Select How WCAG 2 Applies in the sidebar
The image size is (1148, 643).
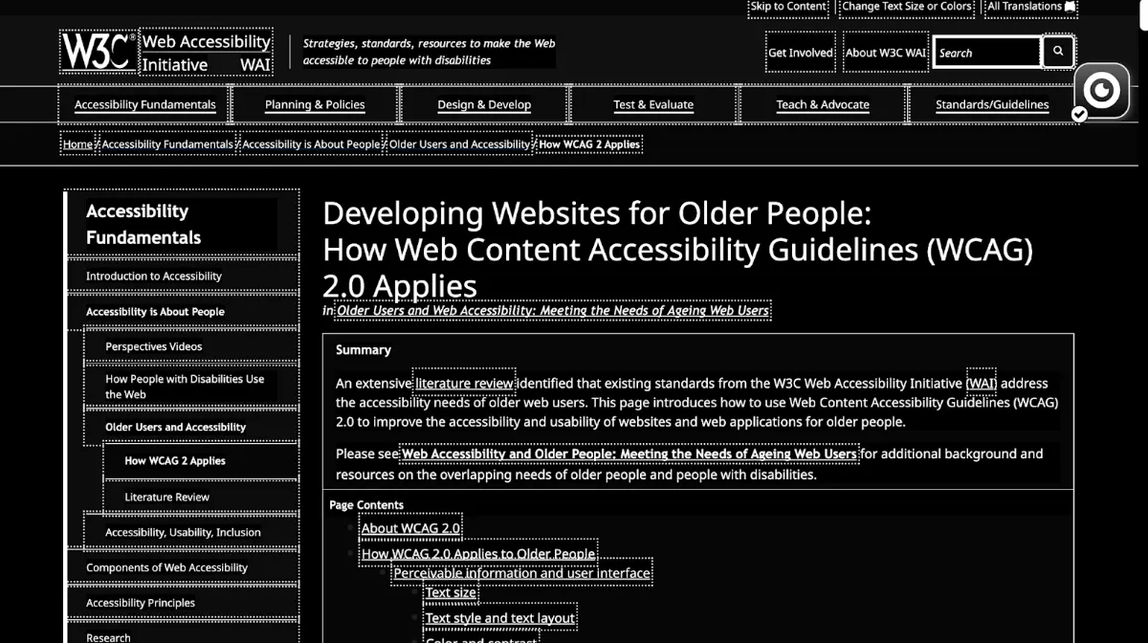pos(201,460)
